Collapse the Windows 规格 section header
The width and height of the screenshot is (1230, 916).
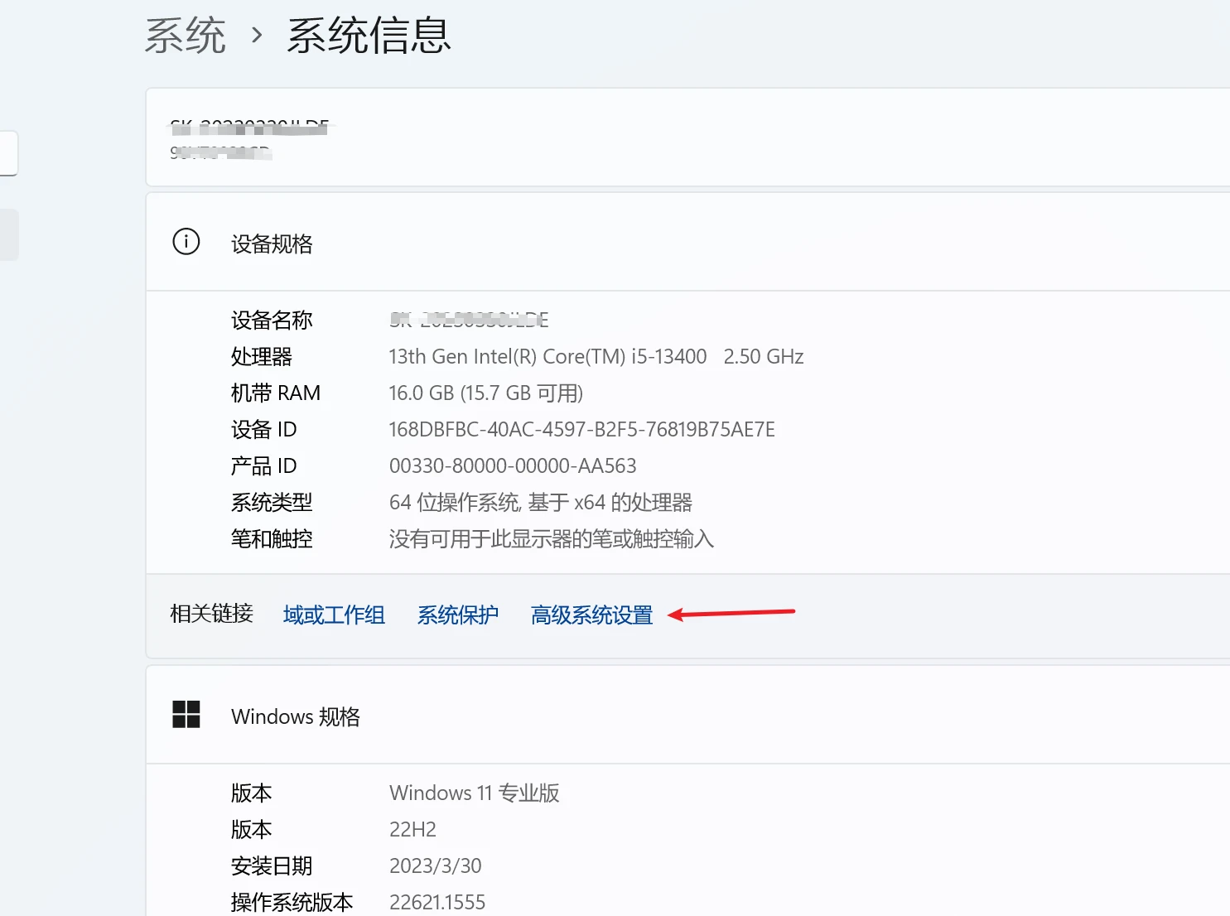coord(687,716)
